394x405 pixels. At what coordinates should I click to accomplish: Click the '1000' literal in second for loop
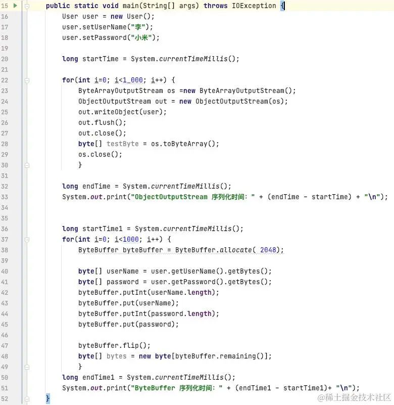pos(130,239)
